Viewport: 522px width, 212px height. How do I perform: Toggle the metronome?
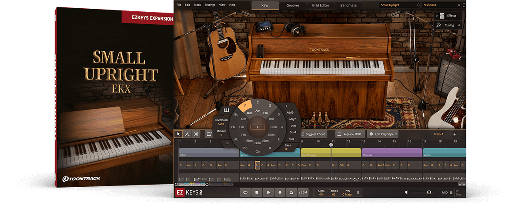[291, 192]
